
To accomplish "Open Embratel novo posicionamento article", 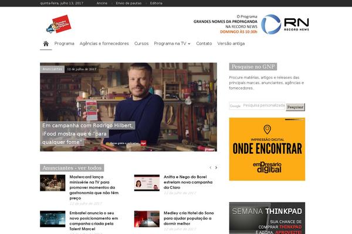I will pos(94,221).
